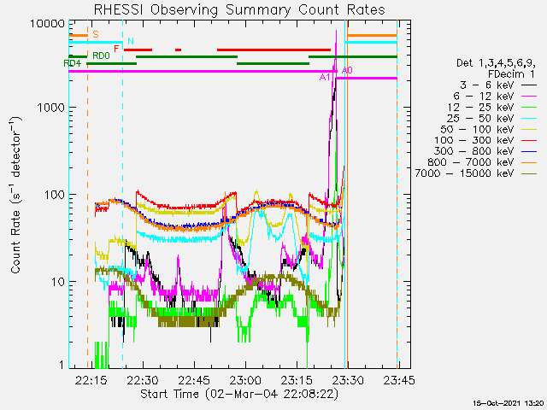Click the long magenta A1 attenuator state bar

[x=203, y=72]
